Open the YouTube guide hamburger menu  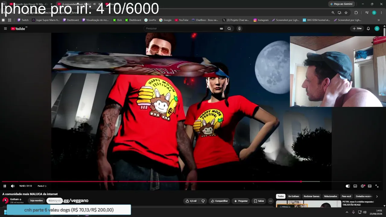[5, 29]
